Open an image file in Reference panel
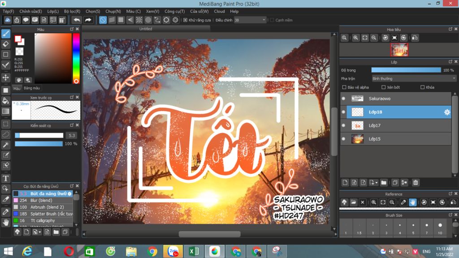459x258 pixels. (x=353, y=202)
